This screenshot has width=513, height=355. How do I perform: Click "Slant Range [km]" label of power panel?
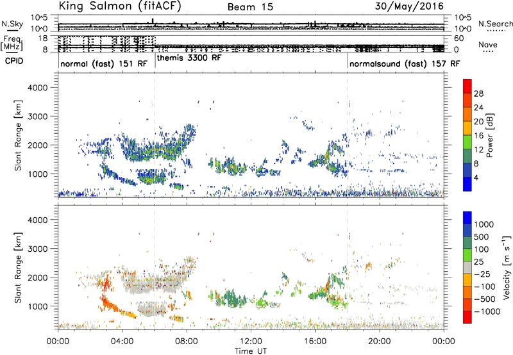click(x=18, y=135)
